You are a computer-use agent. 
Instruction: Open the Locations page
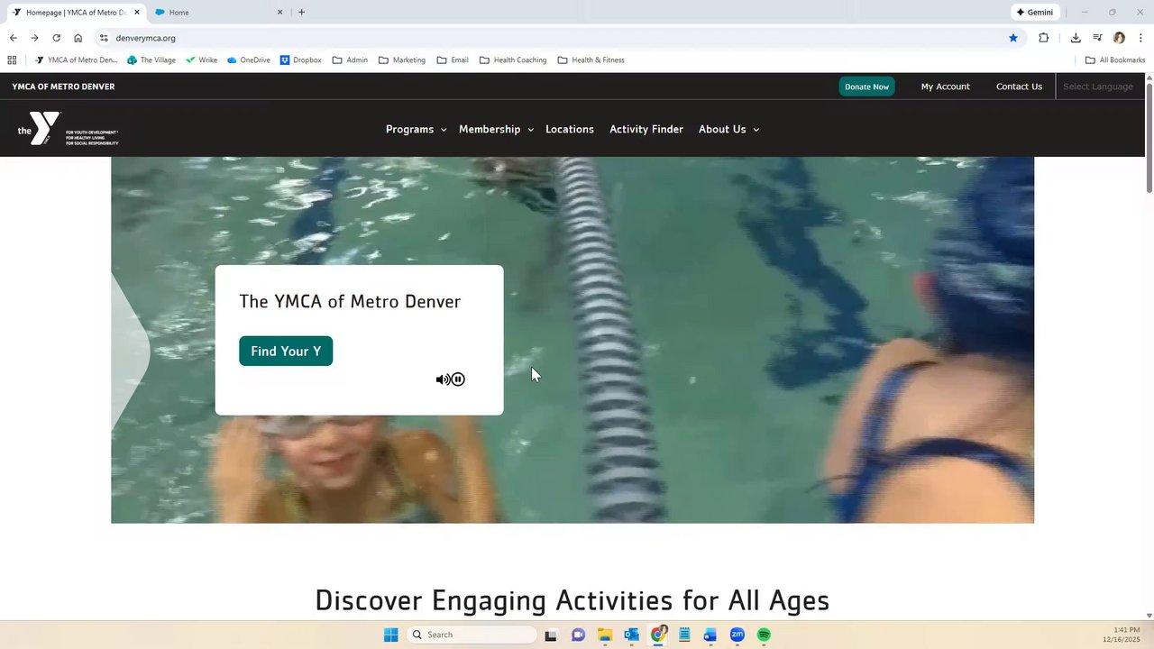570,129
